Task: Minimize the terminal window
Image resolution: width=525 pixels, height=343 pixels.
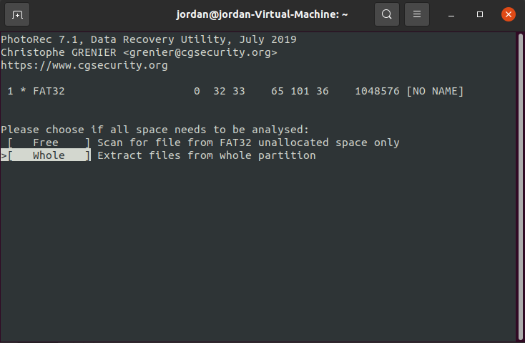Action: click(451, 14)
